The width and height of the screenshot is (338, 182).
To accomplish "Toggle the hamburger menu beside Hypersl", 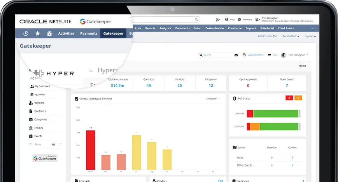I will (91, 70).
